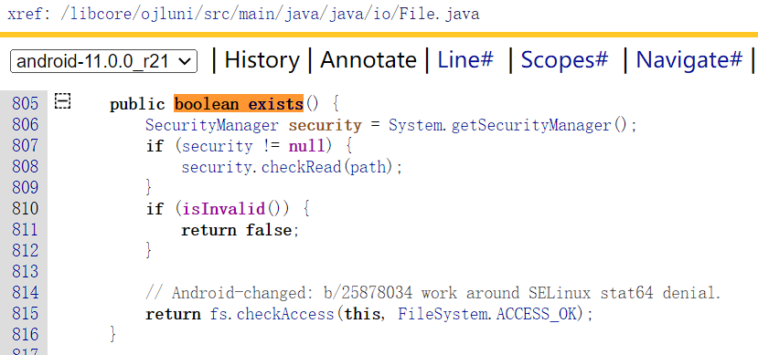This screenshot has width=758, height=355.
Task: Click the 'public' keyword on line 805
Action: [137, 104]
